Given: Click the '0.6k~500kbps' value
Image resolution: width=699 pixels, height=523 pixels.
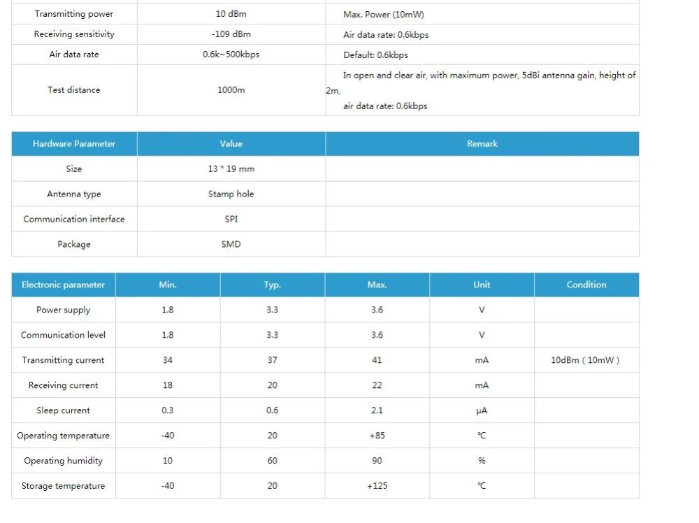Looking at the screenshot, I should pyautogui.click(x=231, y=55).
